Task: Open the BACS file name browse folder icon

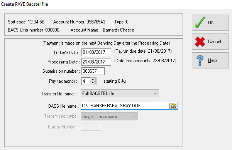Action: [173, 106]
